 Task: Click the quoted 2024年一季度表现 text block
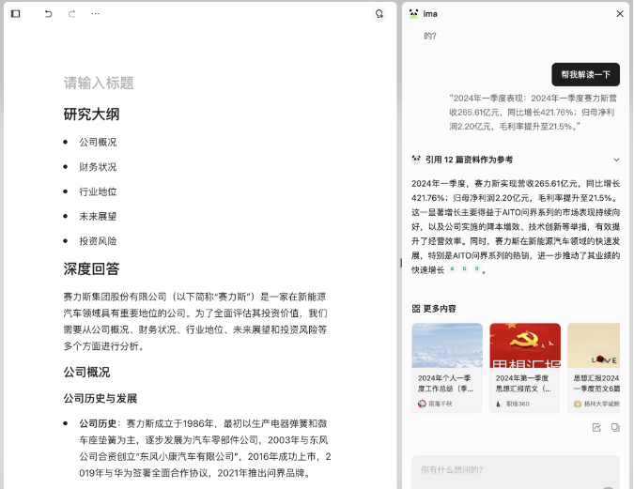[x=533, y=113]
